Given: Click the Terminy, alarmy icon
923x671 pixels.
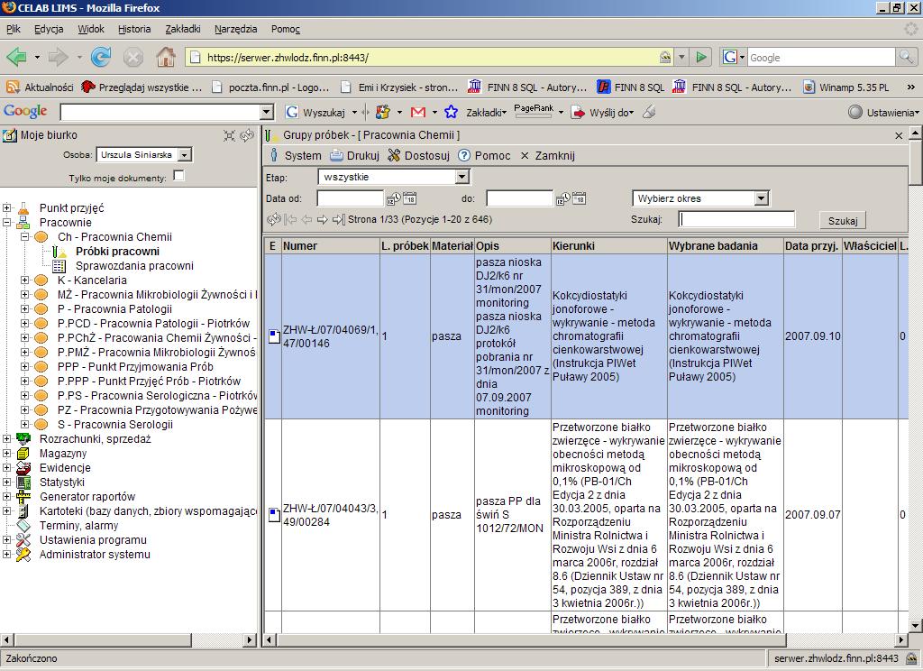Looking at the screenshot, I should 23,526.
